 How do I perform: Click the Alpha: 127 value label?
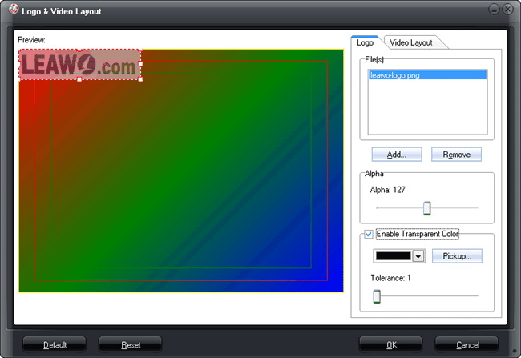387,190
